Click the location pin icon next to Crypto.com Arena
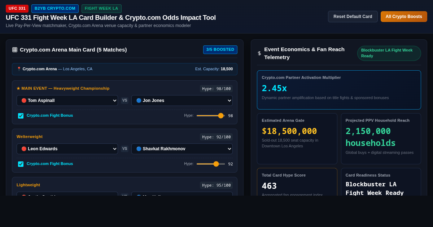The width and height of the screenshot is (433, 227). 19,69
